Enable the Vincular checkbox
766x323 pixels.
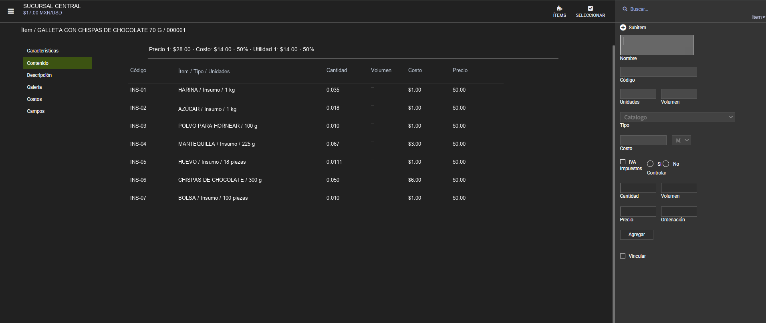point(623,256)
